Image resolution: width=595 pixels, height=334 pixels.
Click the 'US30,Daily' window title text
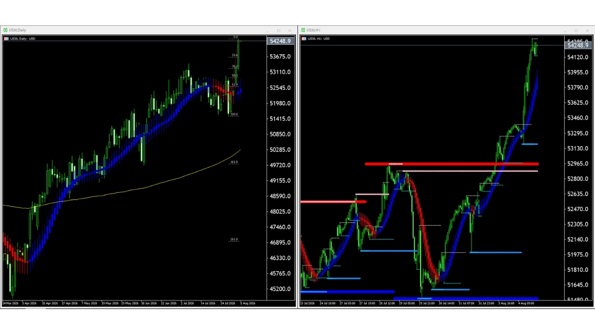(x=18, y=30)
